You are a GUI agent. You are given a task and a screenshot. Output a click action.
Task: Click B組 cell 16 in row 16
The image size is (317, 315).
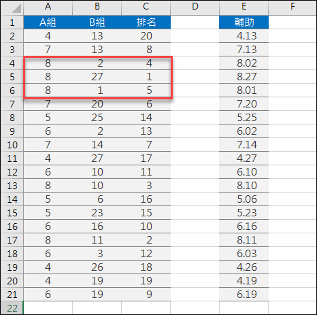click(x=97, y=227)
